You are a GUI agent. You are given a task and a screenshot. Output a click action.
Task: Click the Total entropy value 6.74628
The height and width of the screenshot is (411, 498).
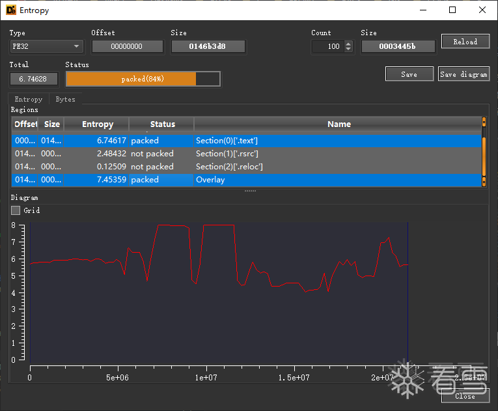coord(34,79)
